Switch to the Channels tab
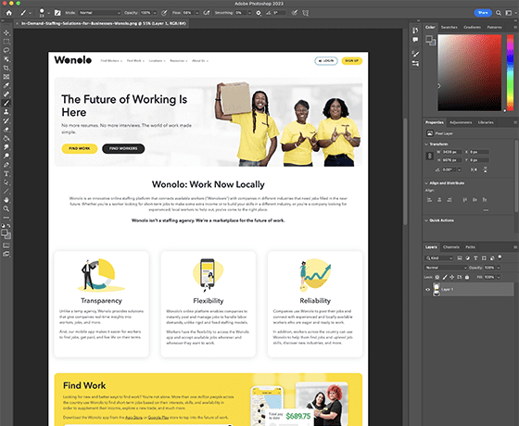The height and width of the screenshot is (426, 519). click(451, 247)
